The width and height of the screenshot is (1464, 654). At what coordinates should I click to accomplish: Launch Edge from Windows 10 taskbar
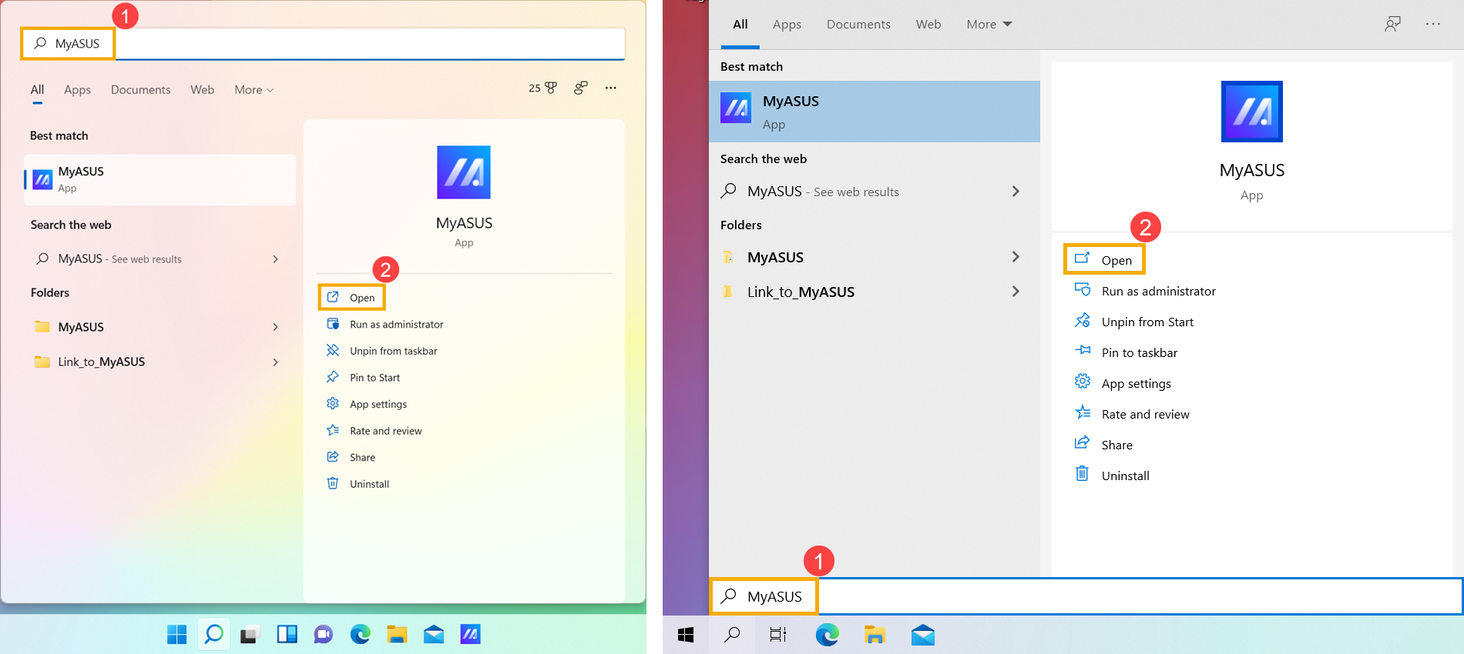[x=827, y=635]
